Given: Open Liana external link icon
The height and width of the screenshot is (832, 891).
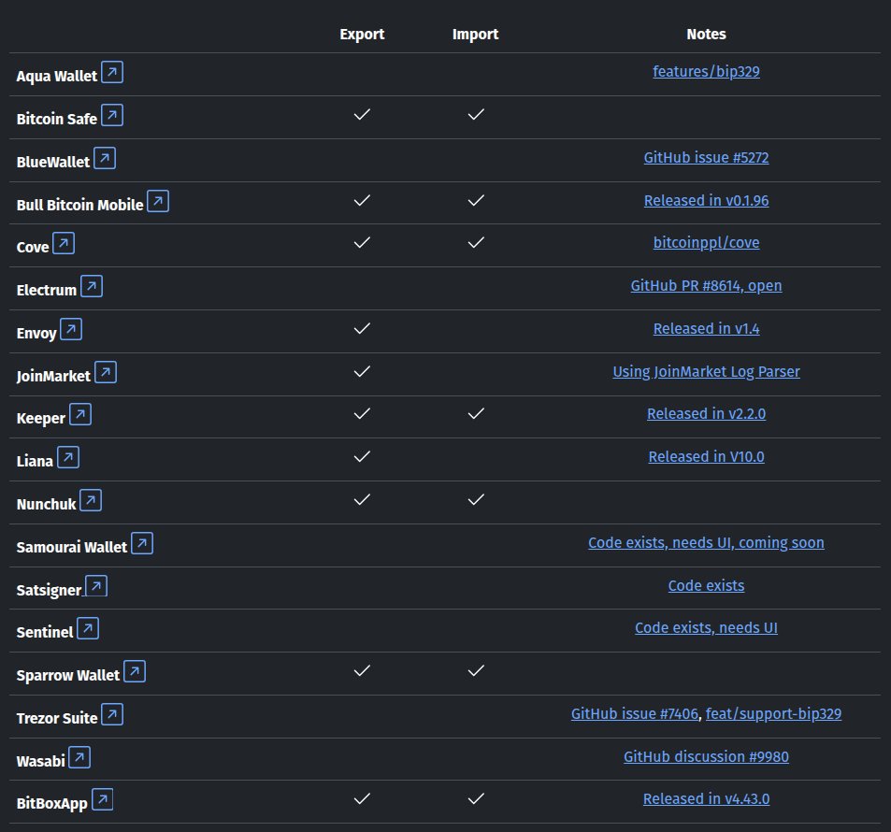Looking at the screenshot, I should coord(68,457).
